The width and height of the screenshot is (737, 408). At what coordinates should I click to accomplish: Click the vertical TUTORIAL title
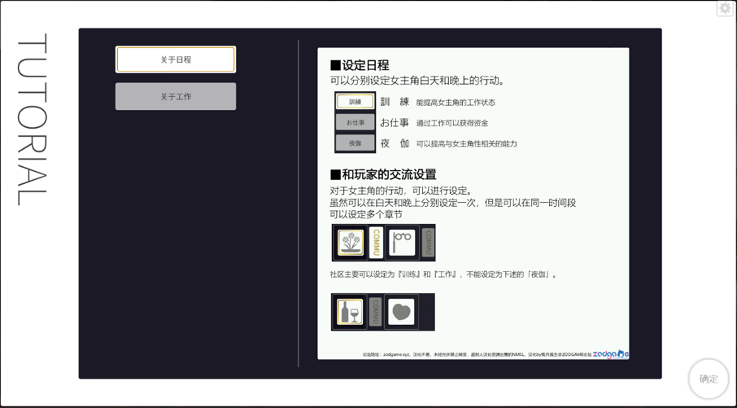pyautogui.click(x=32, y=120)
